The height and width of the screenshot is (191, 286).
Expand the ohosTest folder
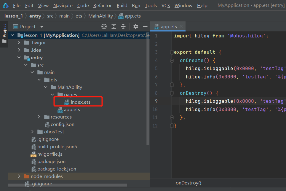tap(32, 132)
